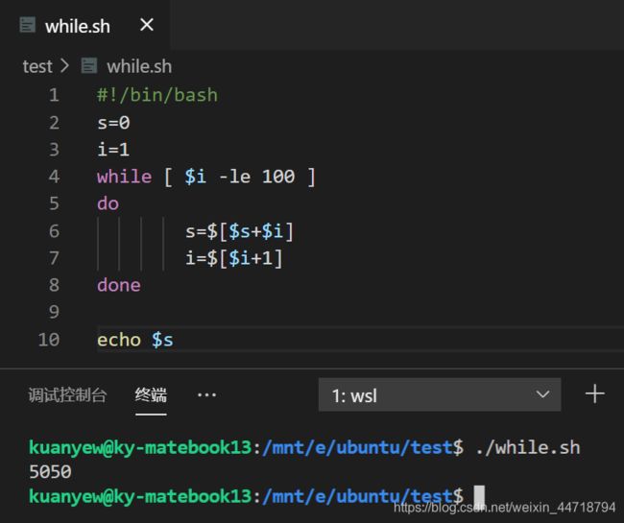Click 'i=$[$i+1]' on line 7
The height and width of the screenshot is (523, 624).
pyautogui.click(x=234, y=258)
